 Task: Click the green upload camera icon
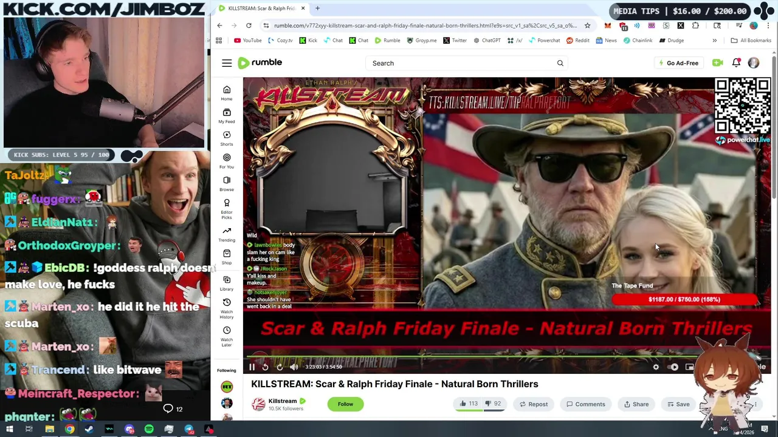point(717,63)
